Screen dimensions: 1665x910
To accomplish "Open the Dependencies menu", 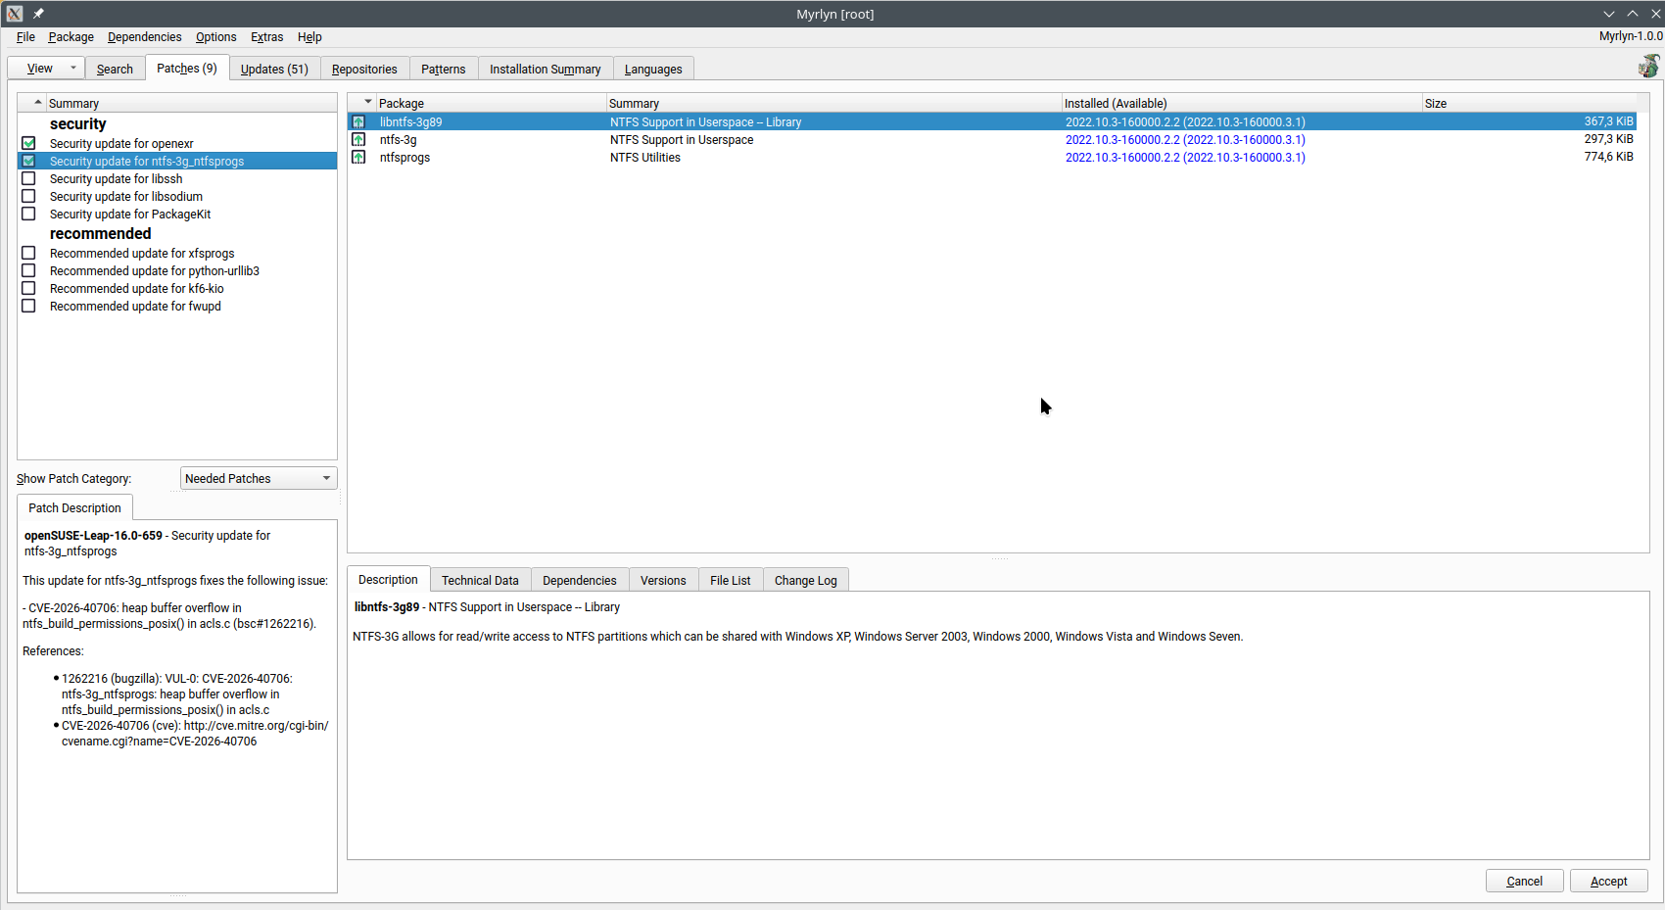I will pyautogui.click(x=144, y=37).
